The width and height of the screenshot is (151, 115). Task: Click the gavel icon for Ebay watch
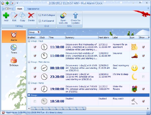[x=134, y=101]
